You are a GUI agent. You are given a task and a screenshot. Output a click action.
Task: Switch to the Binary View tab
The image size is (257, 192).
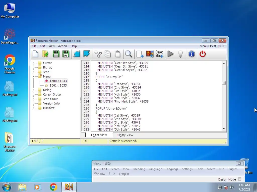(125, 135)
